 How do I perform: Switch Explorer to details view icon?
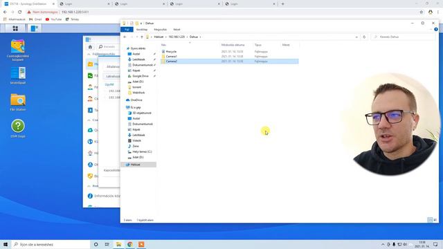(430, 220)
